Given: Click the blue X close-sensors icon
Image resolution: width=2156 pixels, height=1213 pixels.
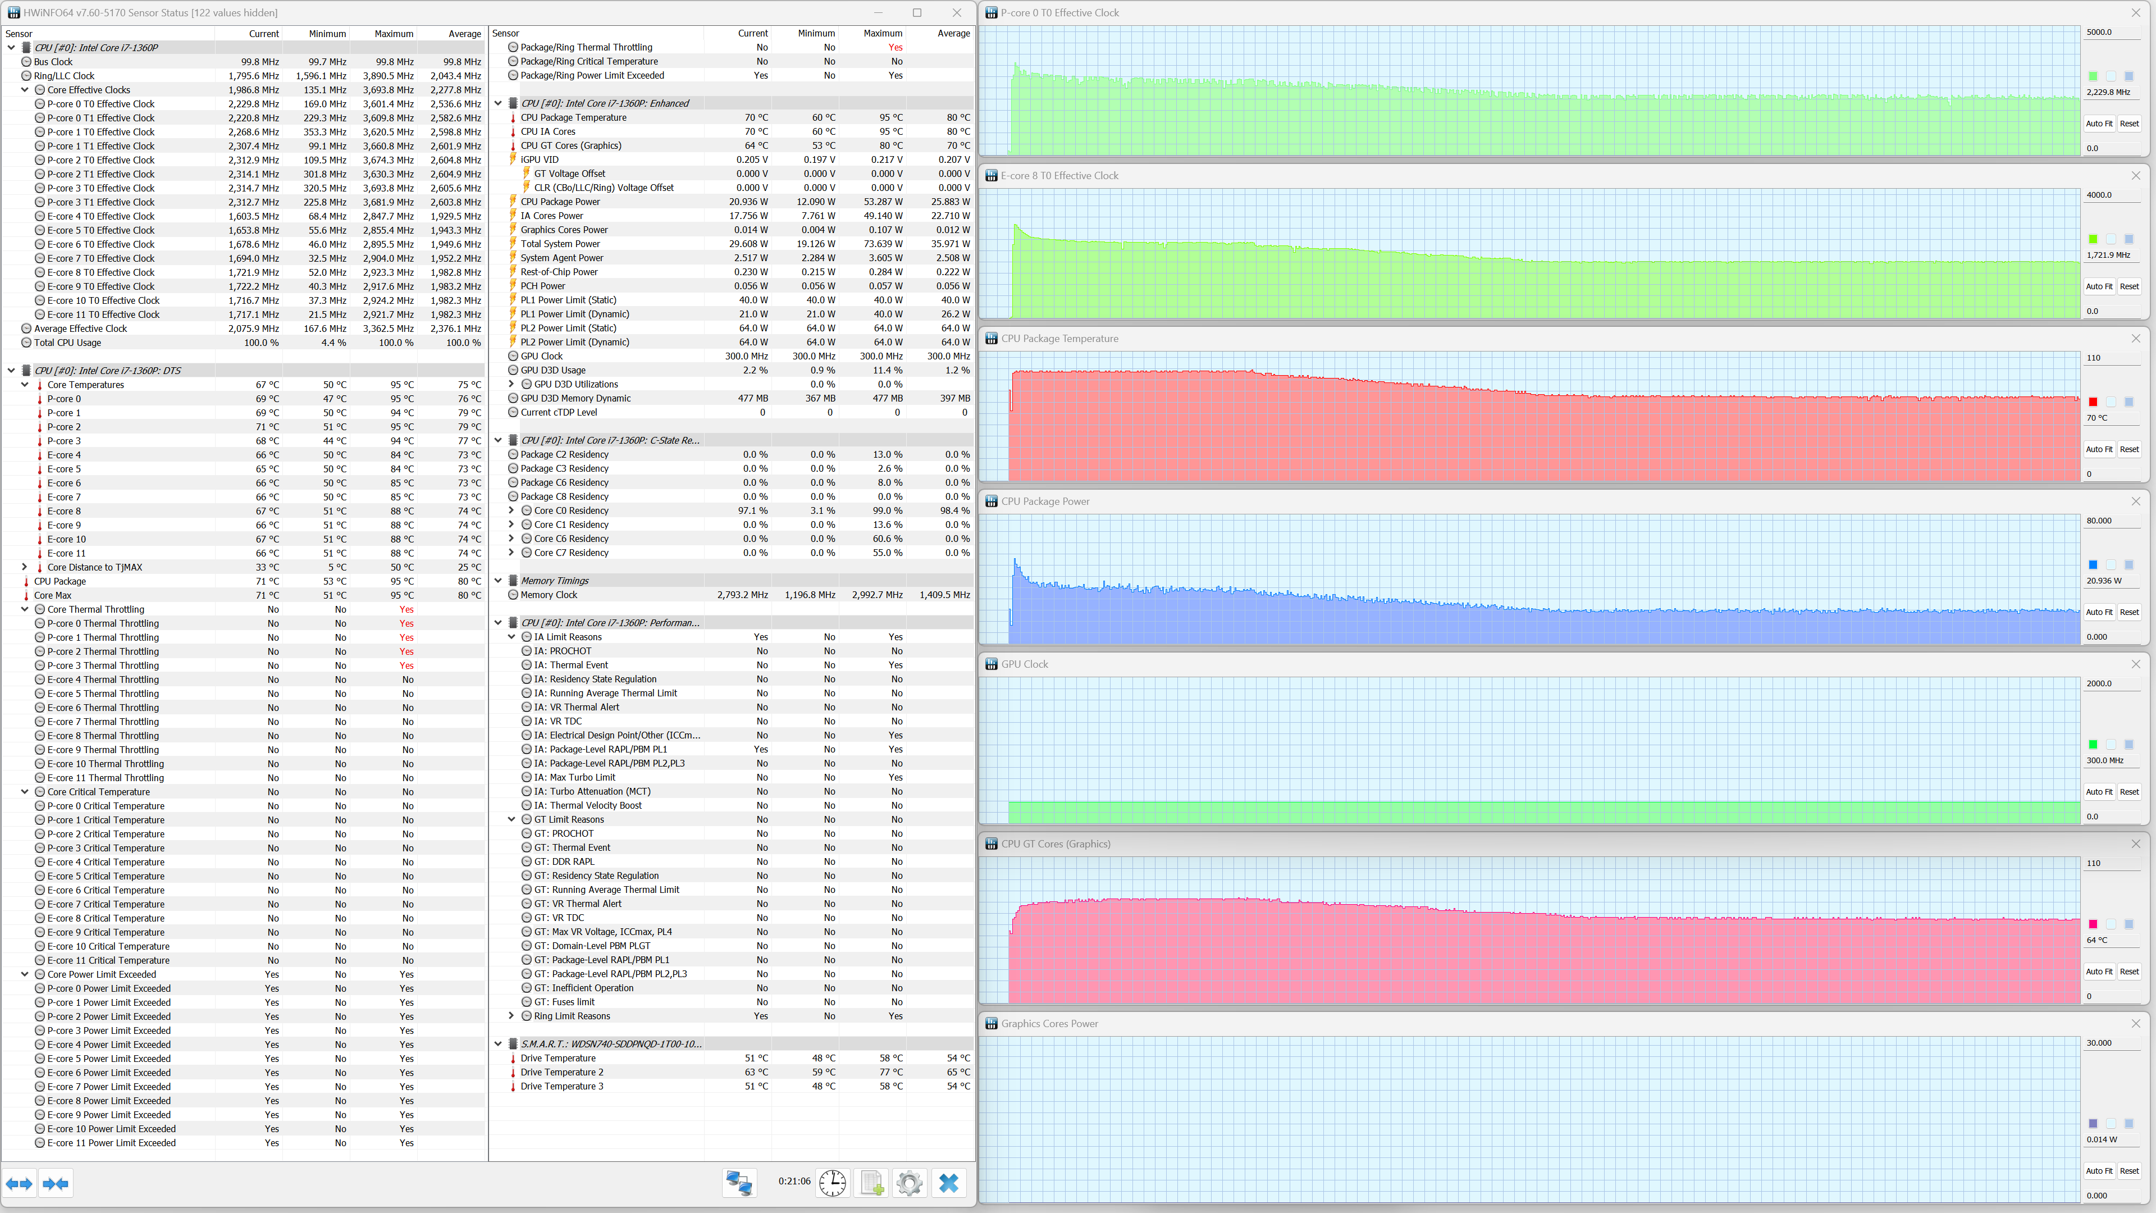Looking at the screenshot, I should pos(948,1182).
